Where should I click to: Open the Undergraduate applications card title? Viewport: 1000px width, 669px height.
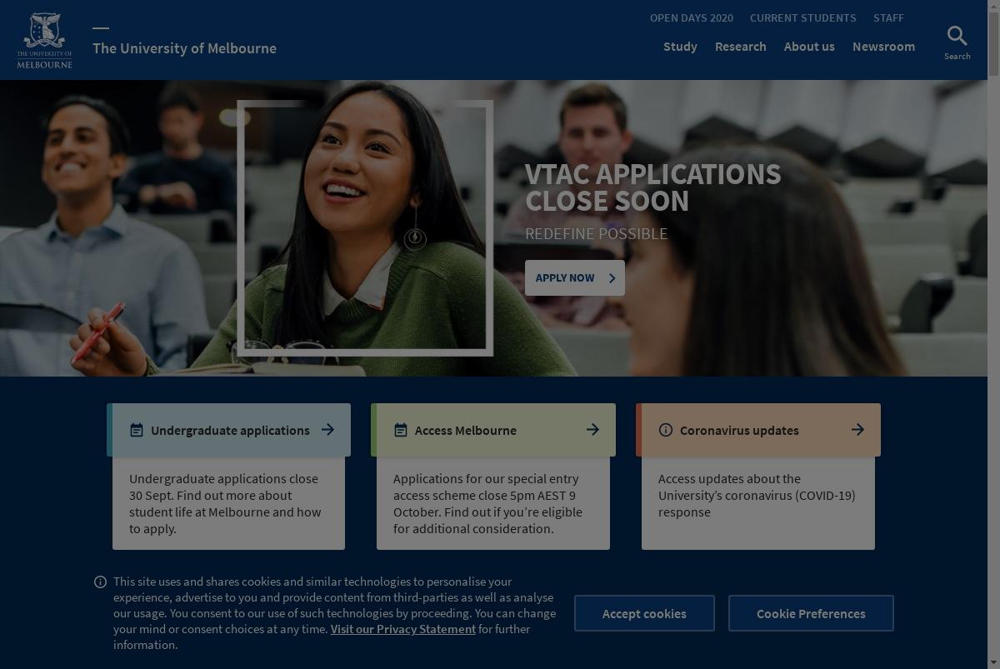click(230, 431)
